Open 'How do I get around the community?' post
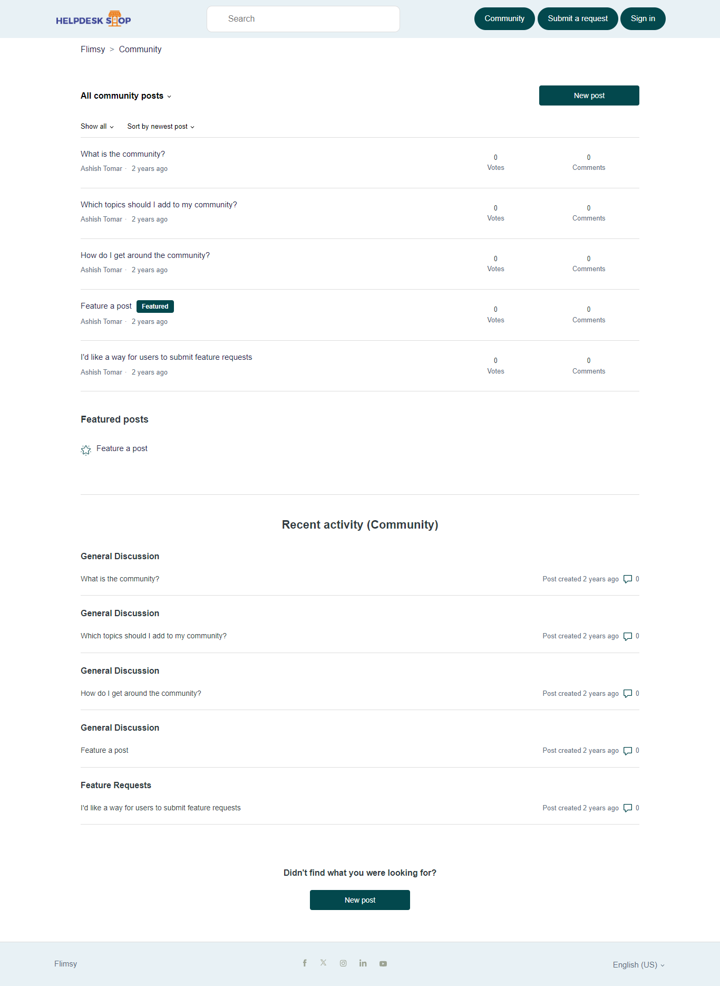Image resolution: width=720 pixels, height=986 pixels. [x=145, y=255]
